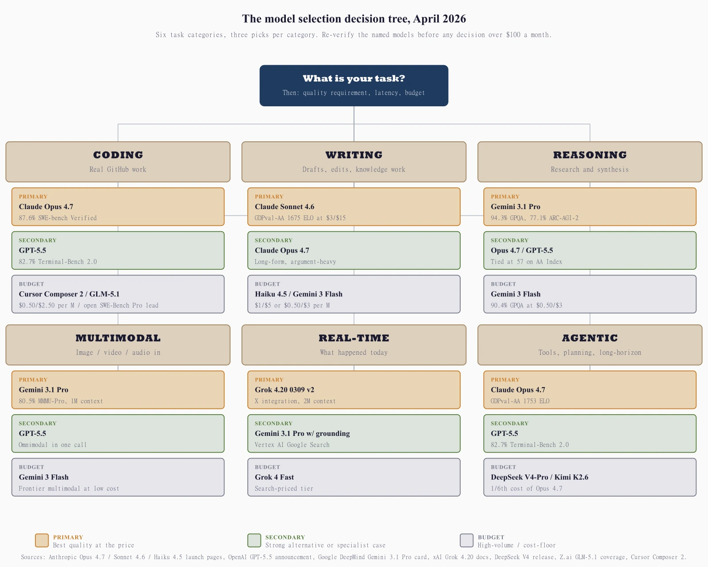Click 'Grok 4 Fast' card title
This screenshot has width=708, height=567.
pos(274,477)
